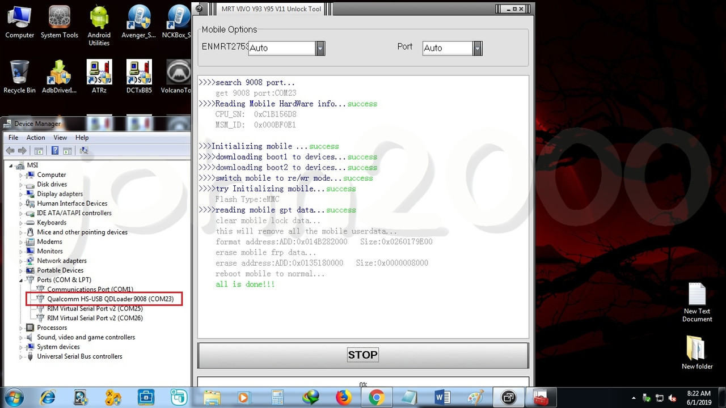Select the Network adapters tree item
Screen dimensions: 726x408
pyautogui.click(x=62, y=261)
